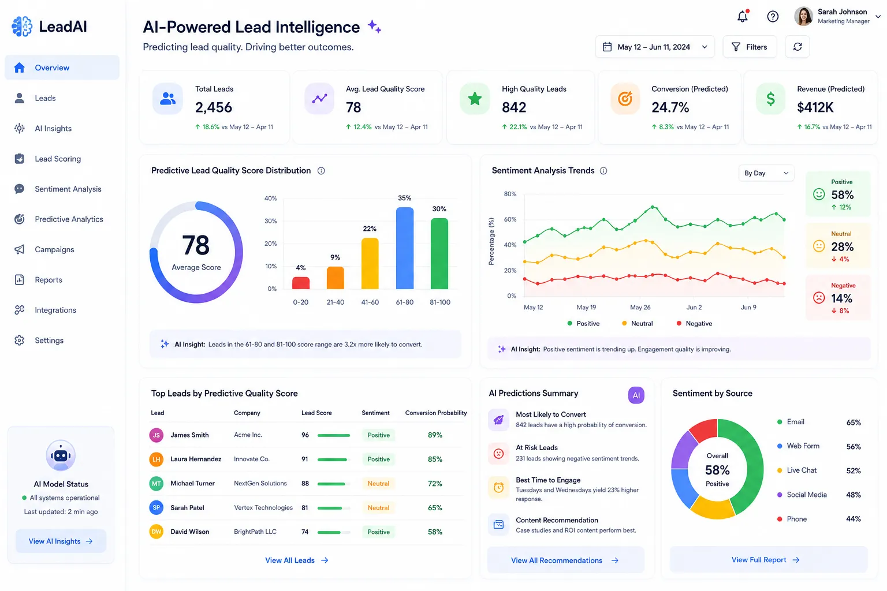Click the High Quality Leads star icon
This screenshot has width=887, height=591.
(475, 99)
